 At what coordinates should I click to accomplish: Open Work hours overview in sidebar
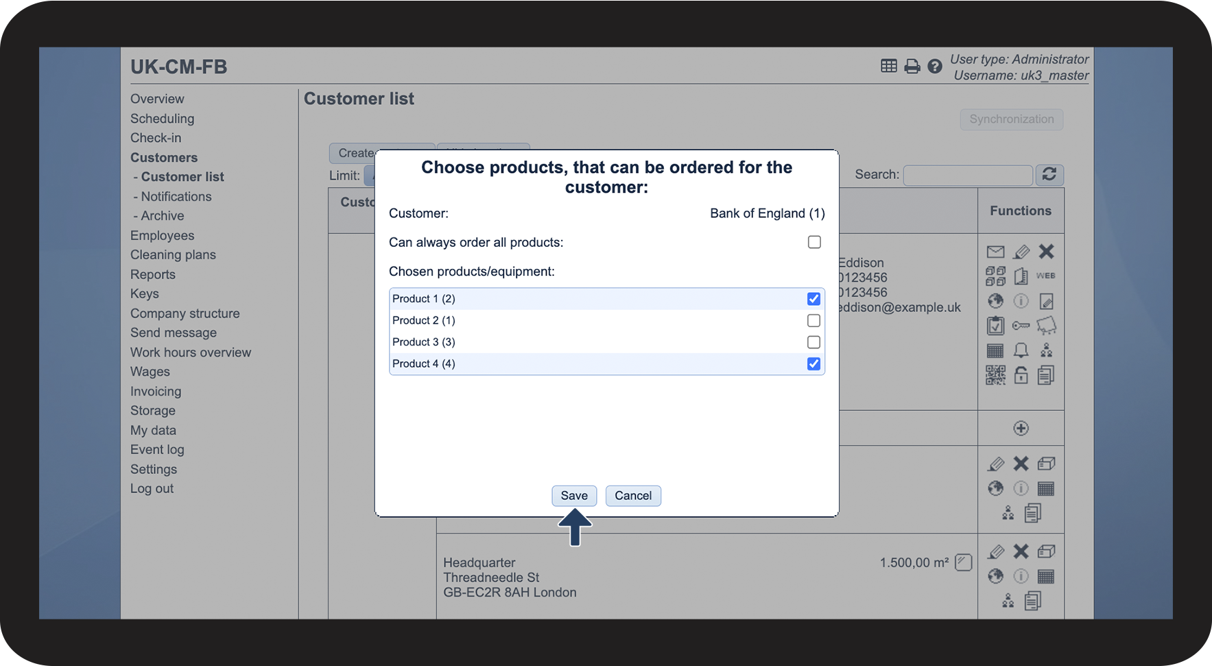point(191,353)
